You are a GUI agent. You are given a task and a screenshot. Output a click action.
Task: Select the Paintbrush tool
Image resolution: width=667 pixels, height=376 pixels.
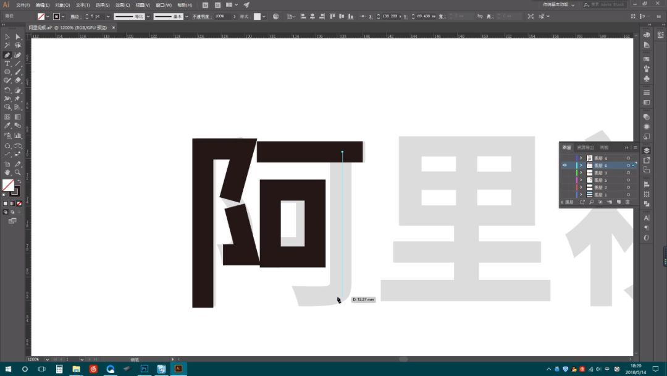[18, 72]
